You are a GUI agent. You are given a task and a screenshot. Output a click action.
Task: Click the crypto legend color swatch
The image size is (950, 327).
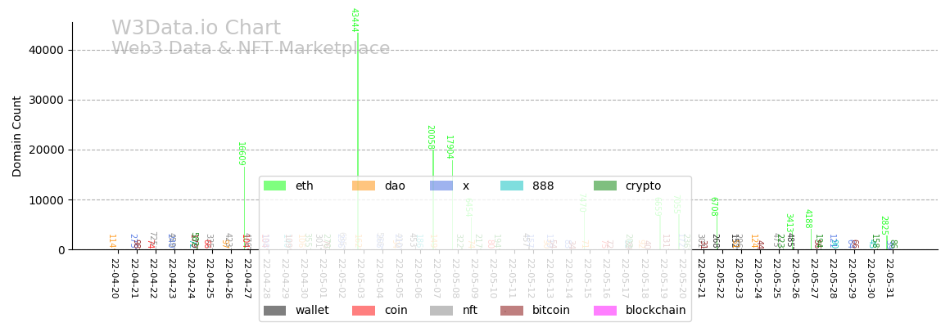tap(605, 186)
